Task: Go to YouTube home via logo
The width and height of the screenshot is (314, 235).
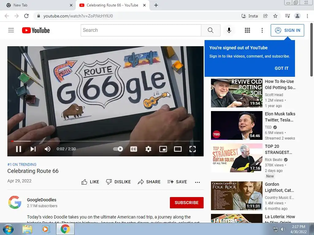Action: tap(36, 30)
